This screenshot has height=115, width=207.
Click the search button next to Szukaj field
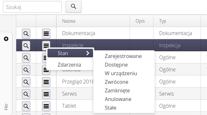pyautogui.click(x=74, y=7)
